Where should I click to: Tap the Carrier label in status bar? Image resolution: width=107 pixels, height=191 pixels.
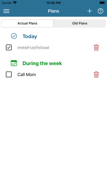click(x=7, y=3)
